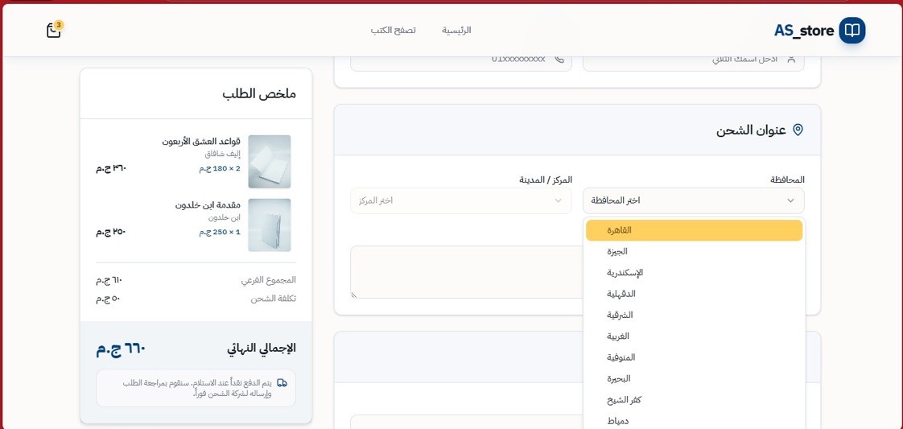
Task: Click the المجموع الفرعي label
Action: tap(268, 280)
